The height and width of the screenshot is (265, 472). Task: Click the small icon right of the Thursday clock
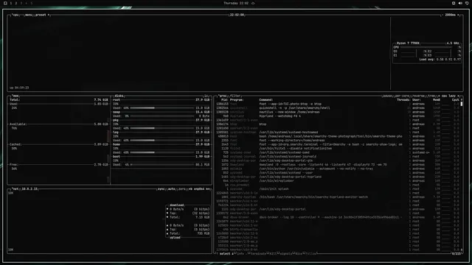coord(253,3)
